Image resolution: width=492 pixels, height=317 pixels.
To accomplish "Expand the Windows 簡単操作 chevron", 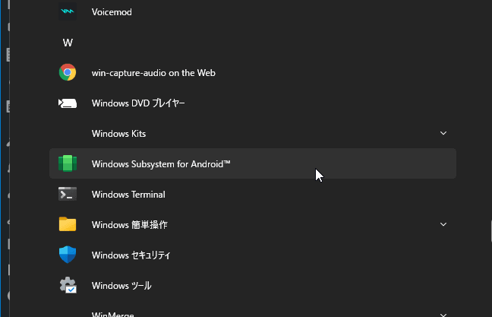I will 443,225.
